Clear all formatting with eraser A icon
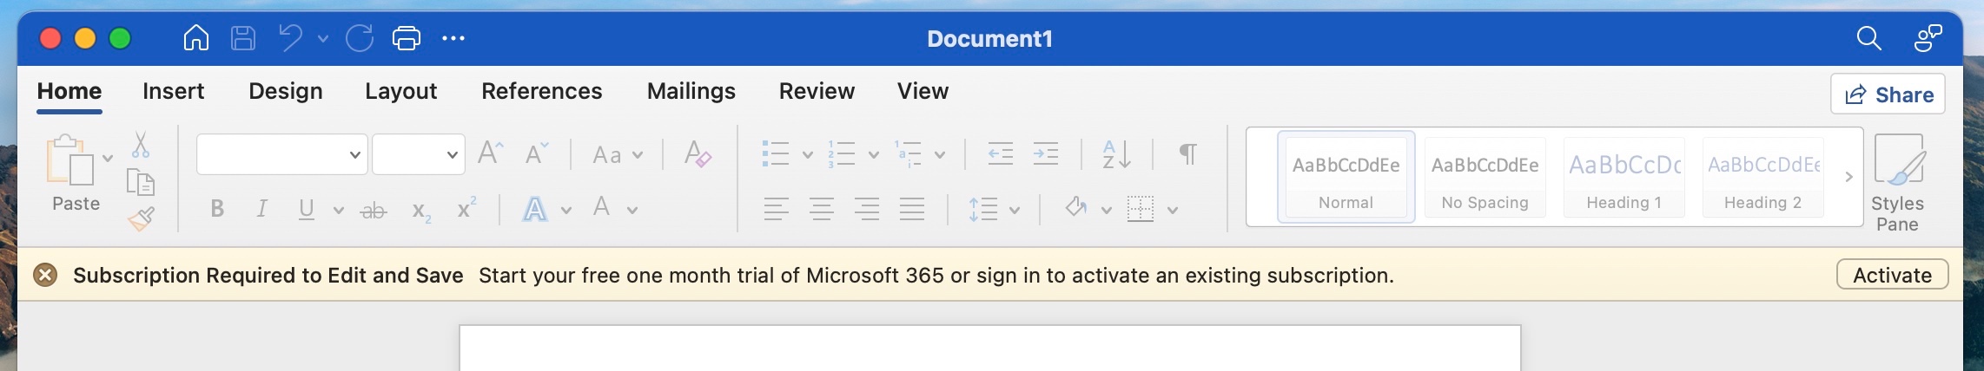Screen dimensions: 1984x371 tap(698, 154)
